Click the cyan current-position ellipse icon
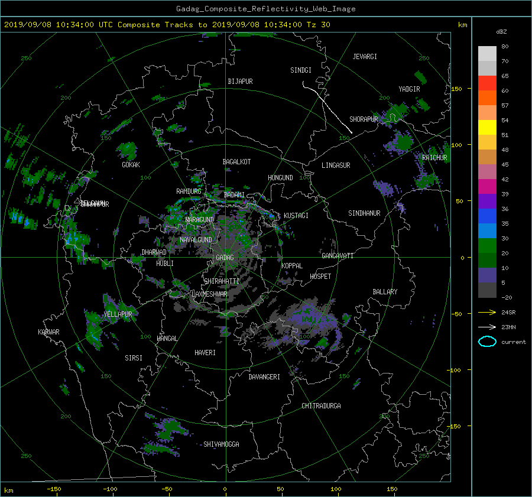This screenshot has height=497, width=532. [487, 342]
